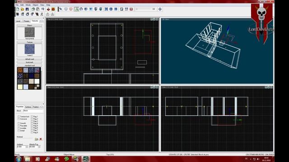Click the copy objects toolbar icon
The width and height of the screenshot is (289, 162).
33,9
